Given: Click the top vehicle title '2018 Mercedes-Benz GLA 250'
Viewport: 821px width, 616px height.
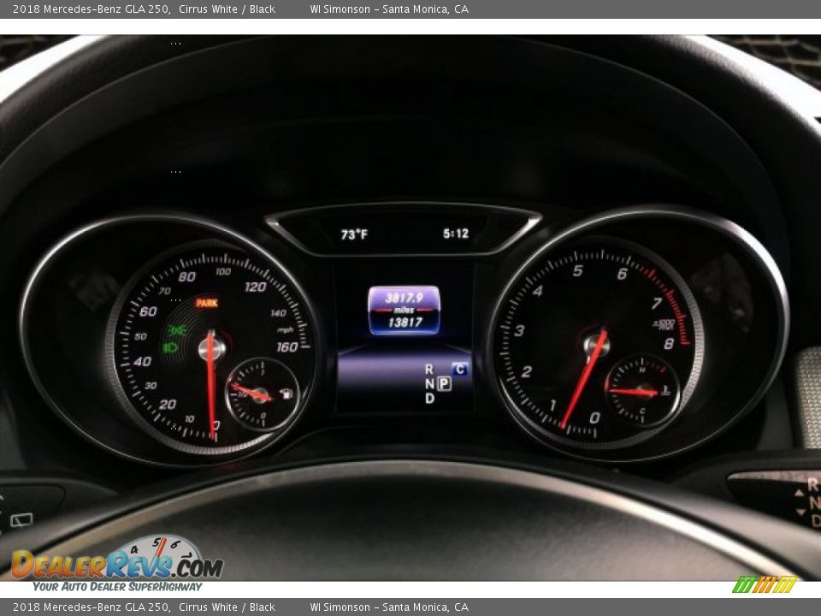Looking at the screenshot, I should tap(91, 9).
